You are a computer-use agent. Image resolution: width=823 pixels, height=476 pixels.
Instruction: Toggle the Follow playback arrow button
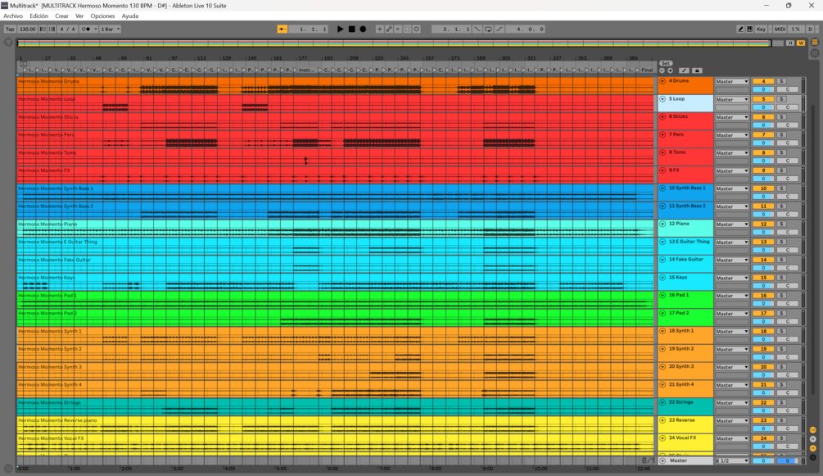click(282, 29)
